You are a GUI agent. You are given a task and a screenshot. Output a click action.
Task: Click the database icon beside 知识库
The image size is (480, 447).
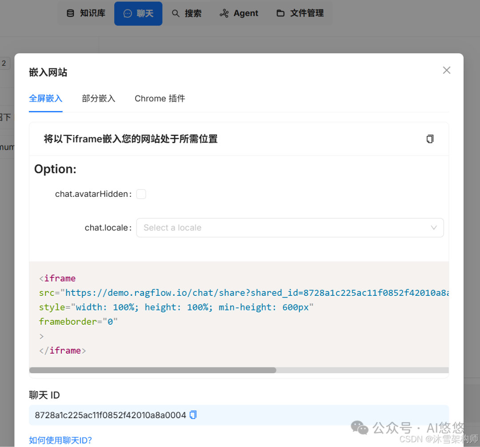(70, 13)
